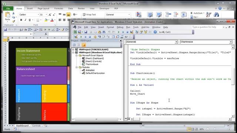Open the font size 11 dropdown

click(x=46, y=15)
